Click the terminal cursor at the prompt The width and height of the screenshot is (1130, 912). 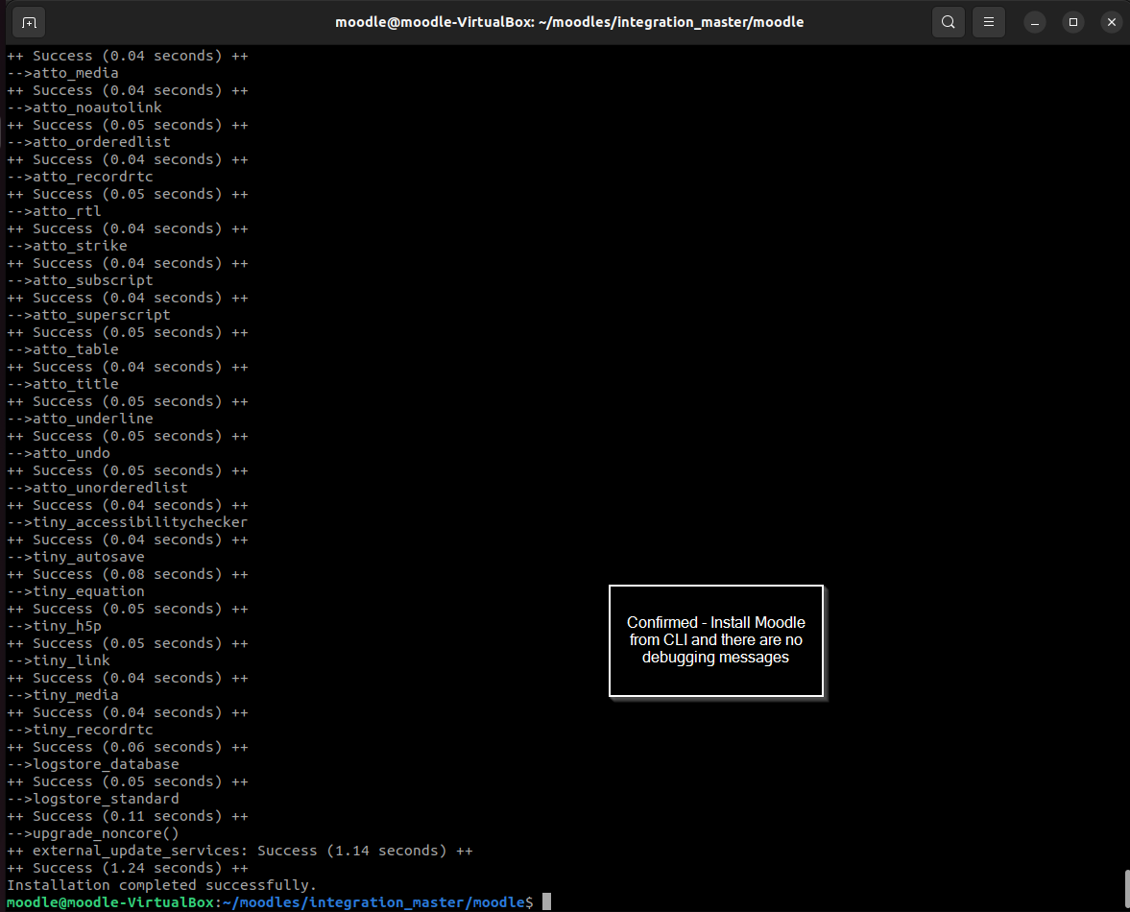pyautogui.click(x=547, y=901)
